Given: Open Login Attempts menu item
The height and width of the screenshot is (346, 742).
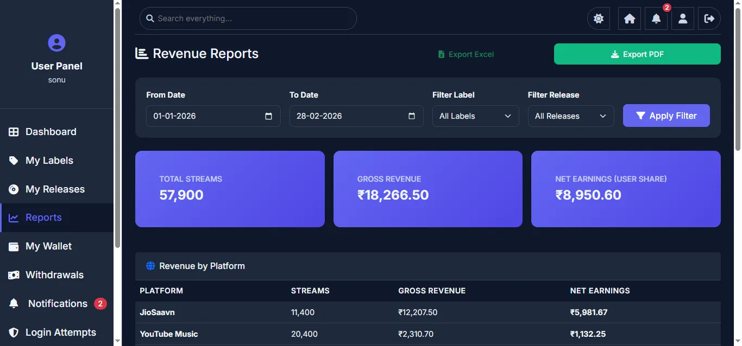Looking at the screenshot, I should coord(56,332).
